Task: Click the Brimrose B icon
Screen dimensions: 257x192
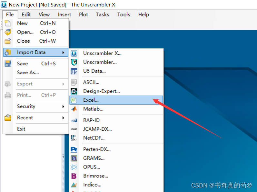Action: (x=74, y=176)
